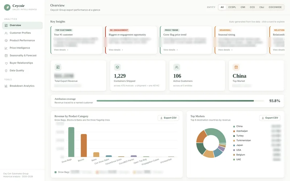Open the Overview page in sidebar
Viewport: 290px width, 181px height.
[22, 25]
